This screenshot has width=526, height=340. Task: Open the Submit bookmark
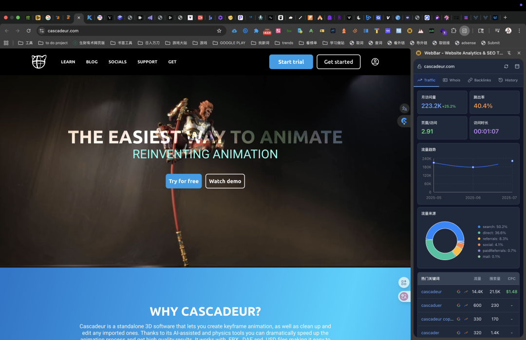[x=490, y=43]
